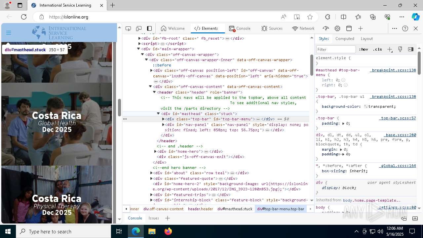
Task: Expand the home-hero div node
Action: click(155, 151)
